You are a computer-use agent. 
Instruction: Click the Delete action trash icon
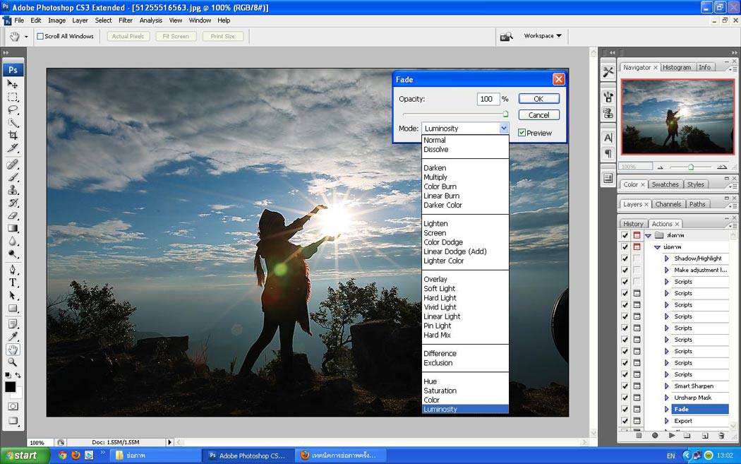[721, 436]
